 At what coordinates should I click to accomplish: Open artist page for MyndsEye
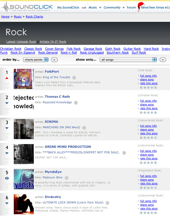53,172
